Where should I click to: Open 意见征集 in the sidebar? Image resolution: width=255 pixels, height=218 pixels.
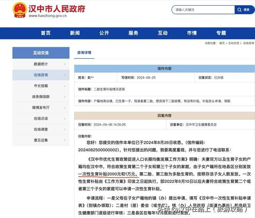coord(41,140)
